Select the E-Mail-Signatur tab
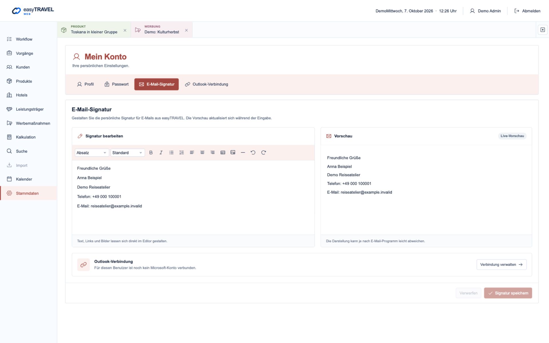Viewport: 549px width, 343px height. pyautogui.click(x=156, y=84)
